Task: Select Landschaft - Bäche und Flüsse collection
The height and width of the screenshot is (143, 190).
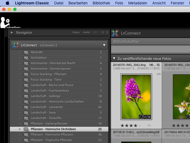Action: pyautogui.click(x=59, y=85)
